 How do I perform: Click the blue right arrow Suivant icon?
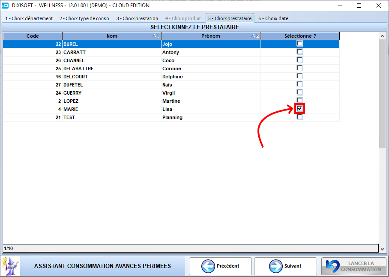pyautogui.click(x=275, y=266)
